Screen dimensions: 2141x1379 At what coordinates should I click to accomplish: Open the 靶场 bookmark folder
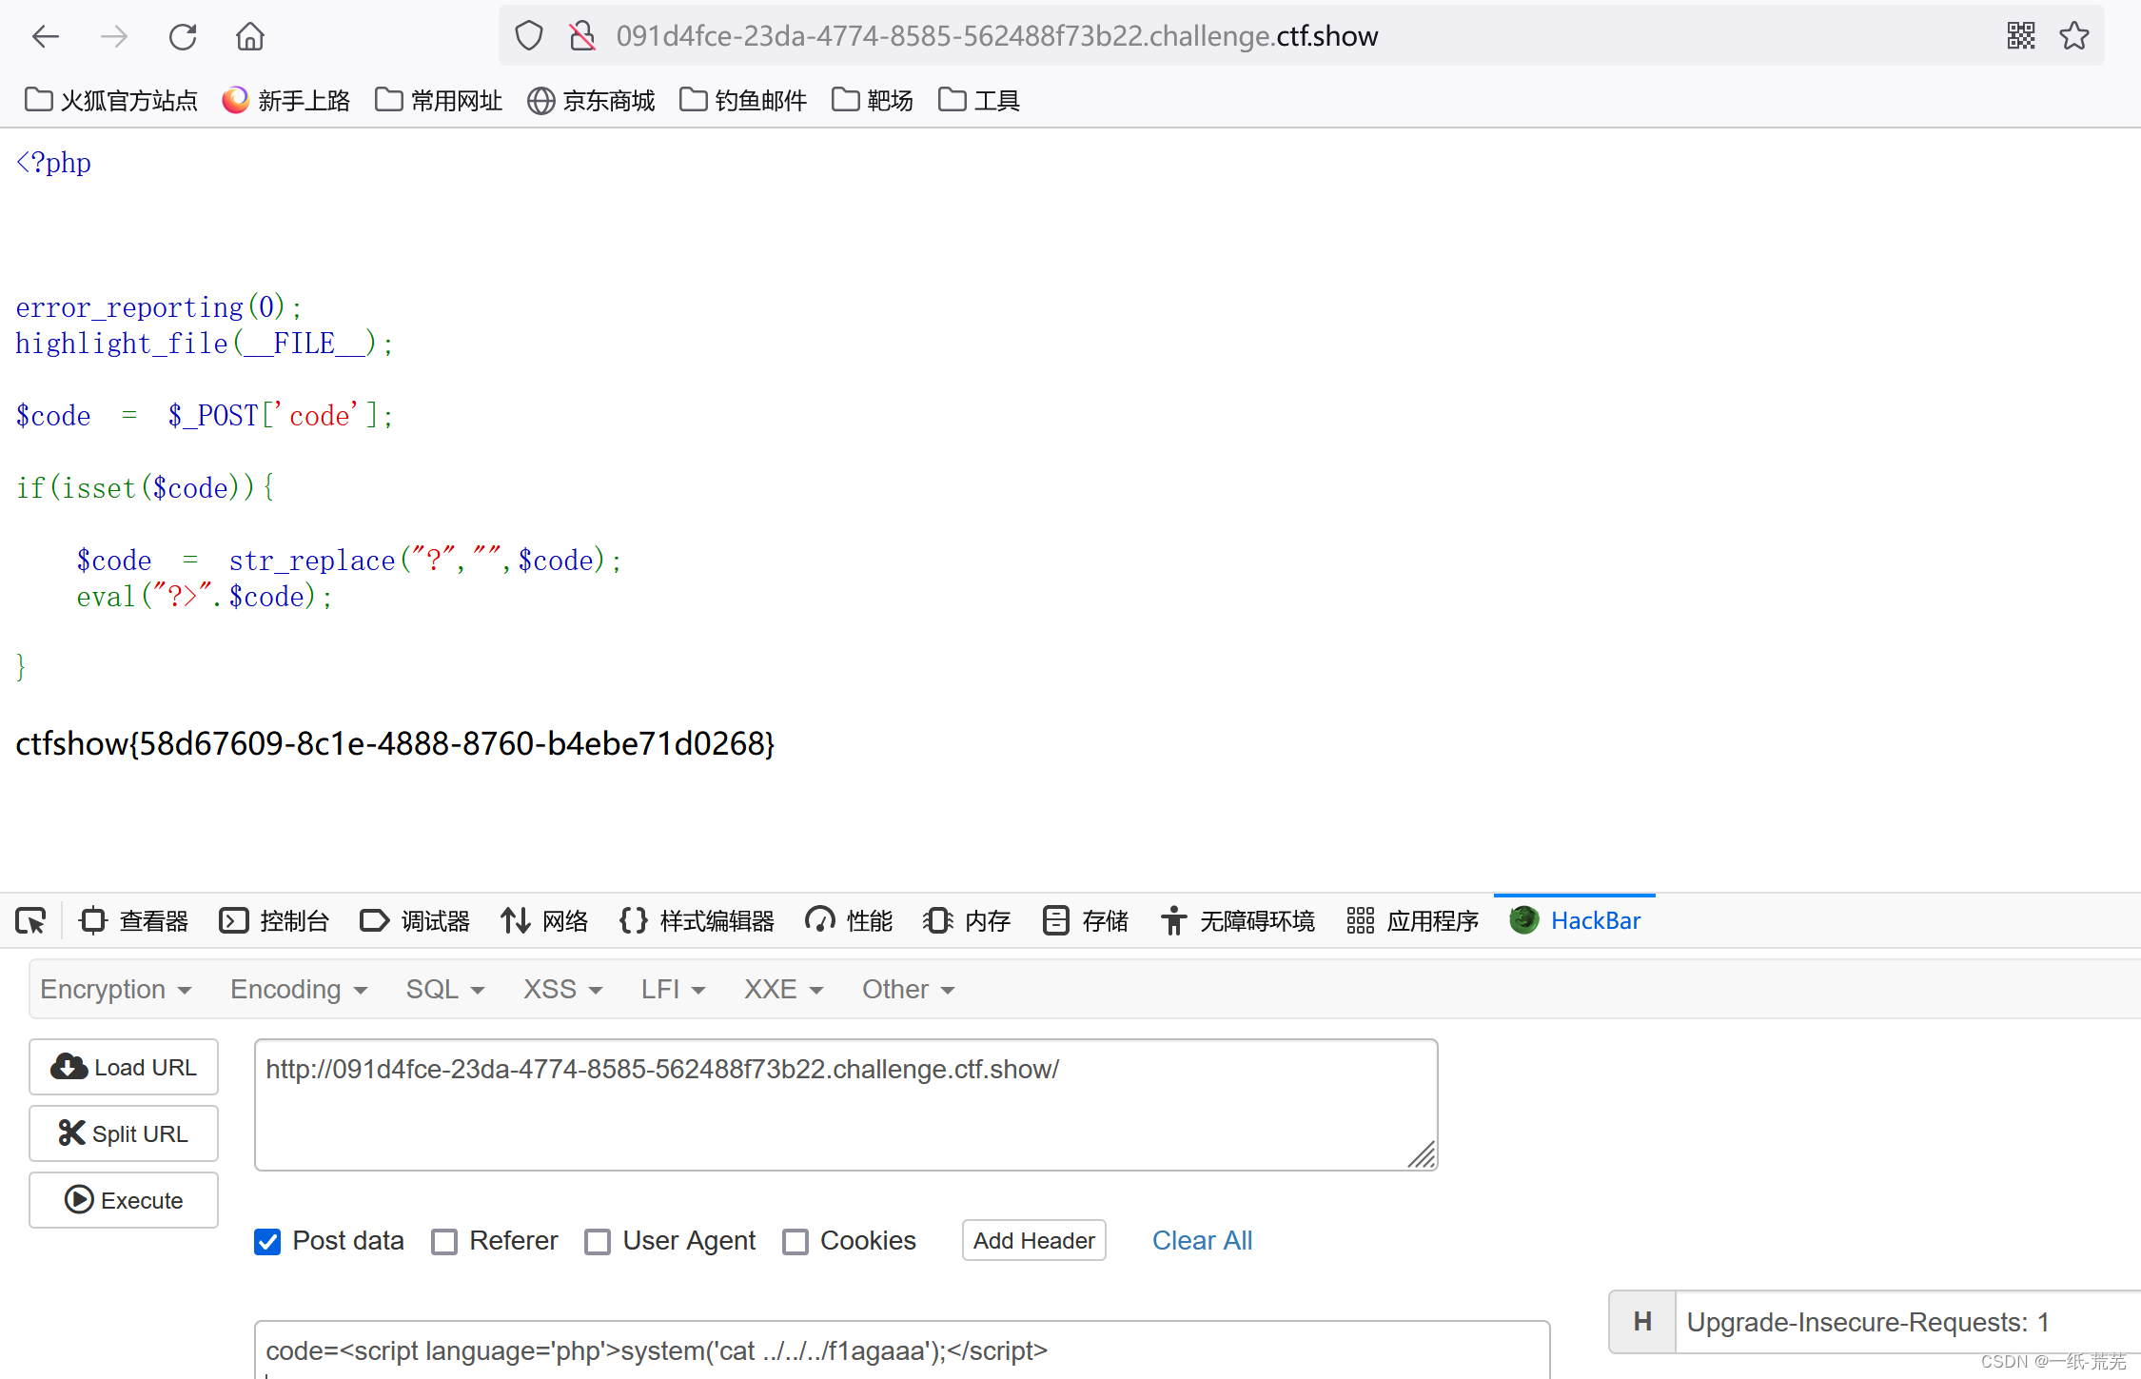873,100
